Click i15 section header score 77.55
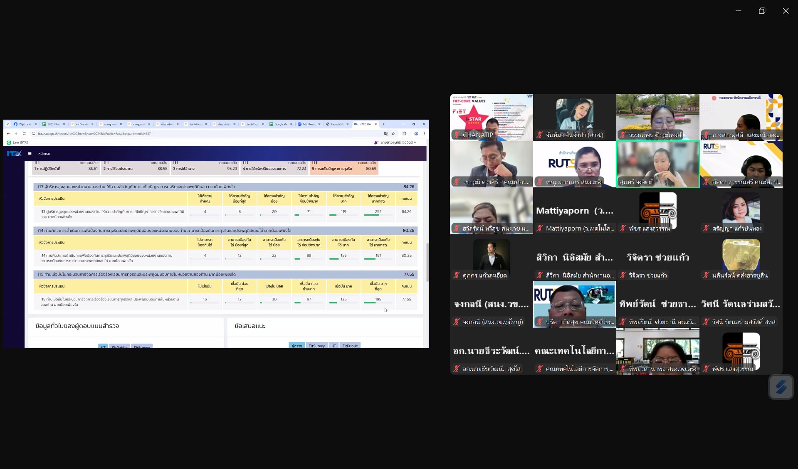798x469 pixels. tap(409, 275)
